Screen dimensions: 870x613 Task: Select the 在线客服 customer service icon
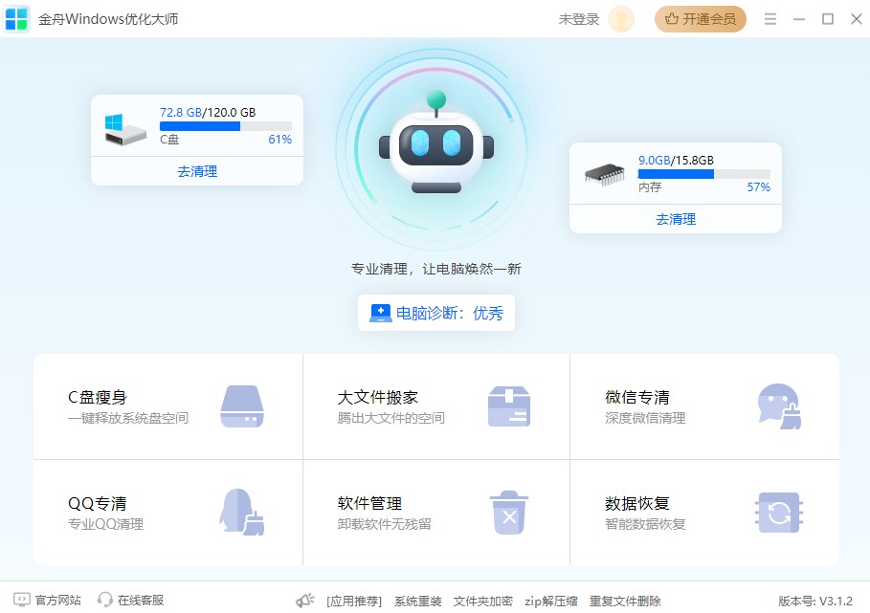point(103,599)
